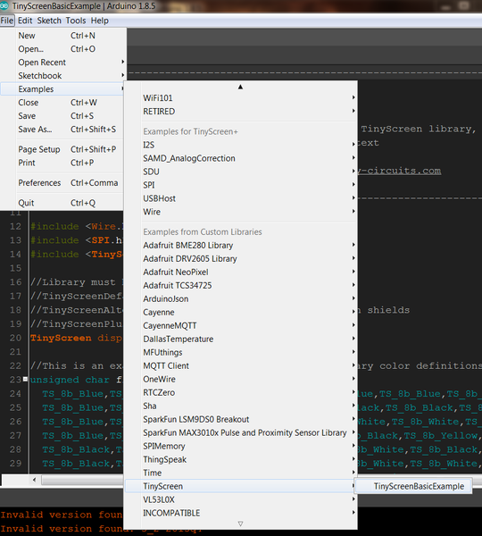Open Preferences from File menu

click(x=62, y=183)
